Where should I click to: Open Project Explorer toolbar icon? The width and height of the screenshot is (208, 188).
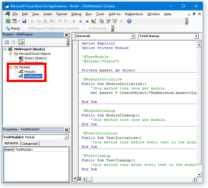(x=102, y=21)
